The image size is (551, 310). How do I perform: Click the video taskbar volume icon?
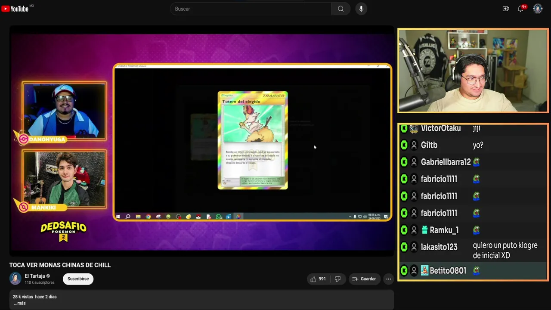pyautogui.click(x=365, y=217)
